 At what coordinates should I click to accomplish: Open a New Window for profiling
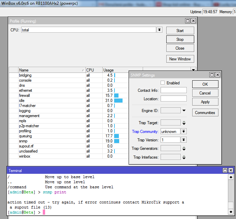[180, 59]
